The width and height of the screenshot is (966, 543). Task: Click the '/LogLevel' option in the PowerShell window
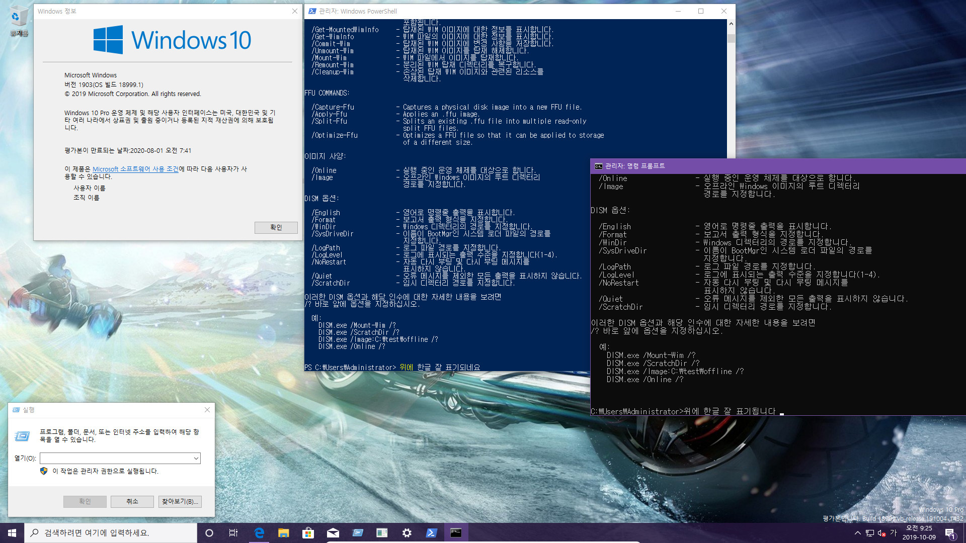(327, 255)
